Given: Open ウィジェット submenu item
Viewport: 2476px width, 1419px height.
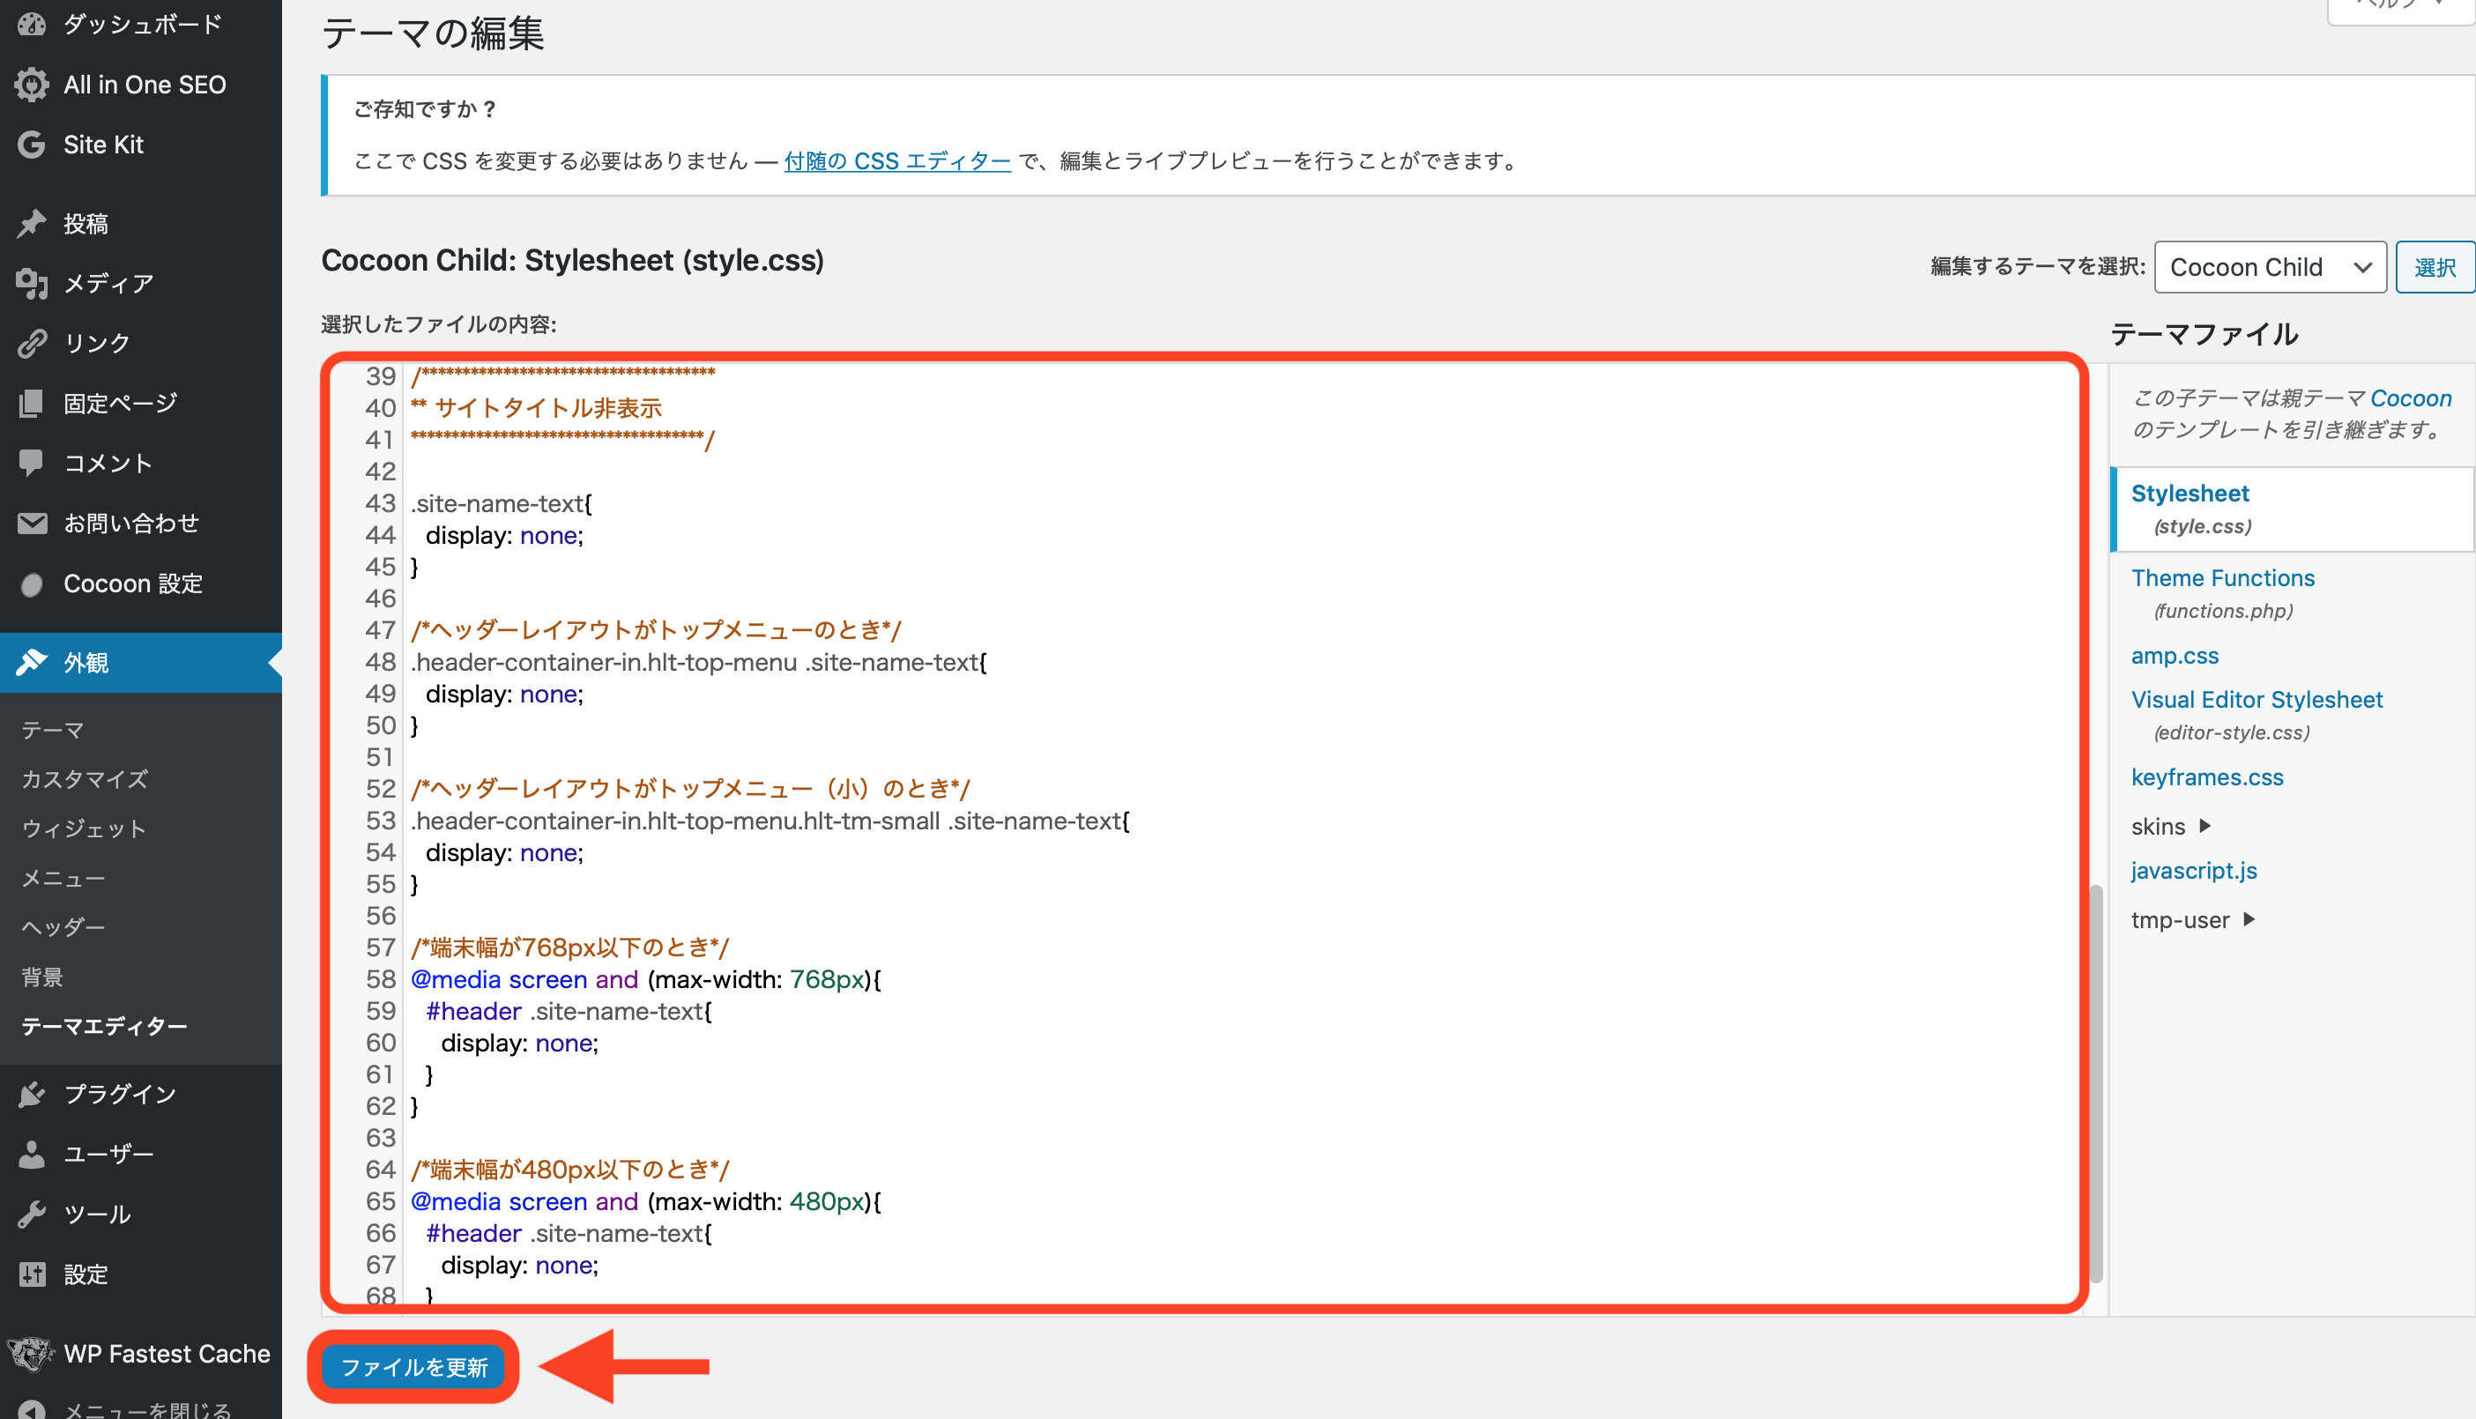Looking at the screenshot, I should pos(84,828).
